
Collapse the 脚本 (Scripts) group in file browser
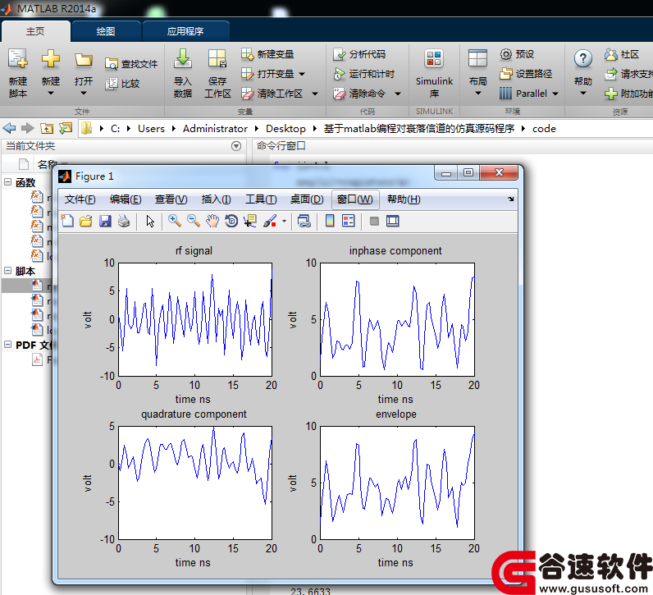7,270
